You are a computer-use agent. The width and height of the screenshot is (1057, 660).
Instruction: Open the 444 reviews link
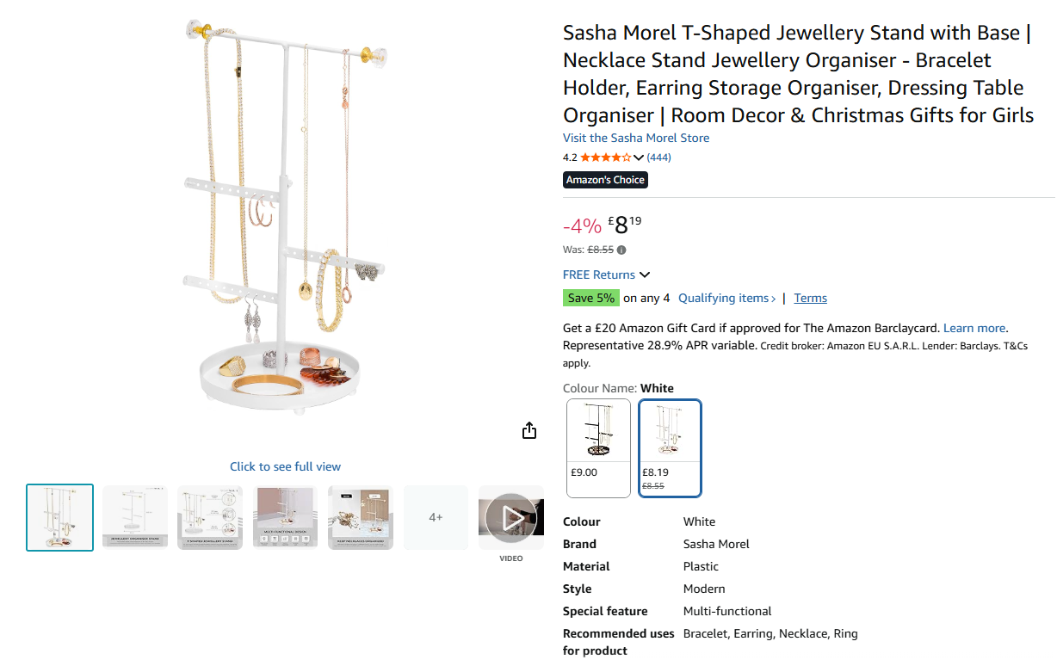click(x=659, y=157)
